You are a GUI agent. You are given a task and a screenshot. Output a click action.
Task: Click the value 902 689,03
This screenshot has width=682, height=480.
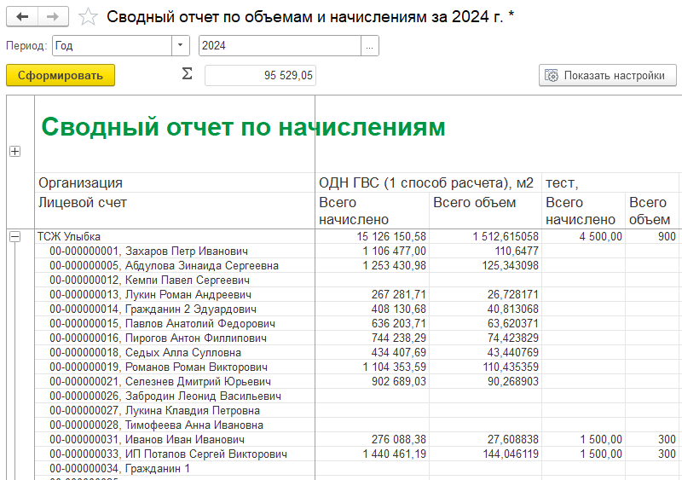(372, 381)
